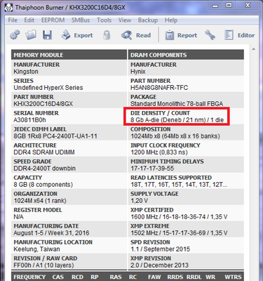Image resolution: width=263 pixels, height=281 pixels.
Task: Click the FREQUENCY column header
Action: 29,277
